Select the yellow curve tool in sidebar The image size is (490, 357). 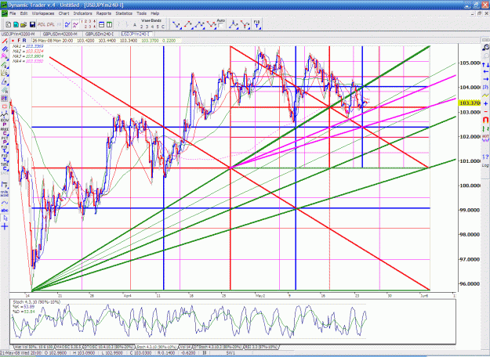coord(5,203)
